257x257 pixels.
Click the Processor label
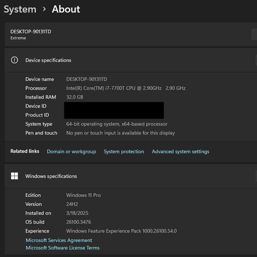[36, 88]
